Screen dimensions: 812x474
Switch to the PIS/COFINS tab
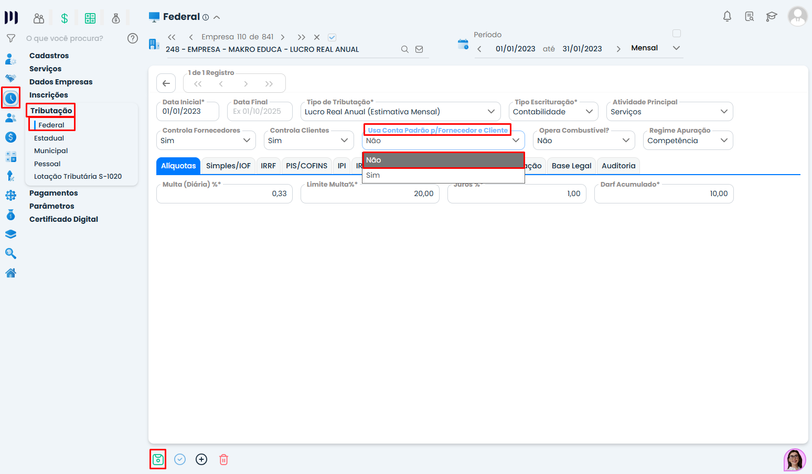[306, 165]
